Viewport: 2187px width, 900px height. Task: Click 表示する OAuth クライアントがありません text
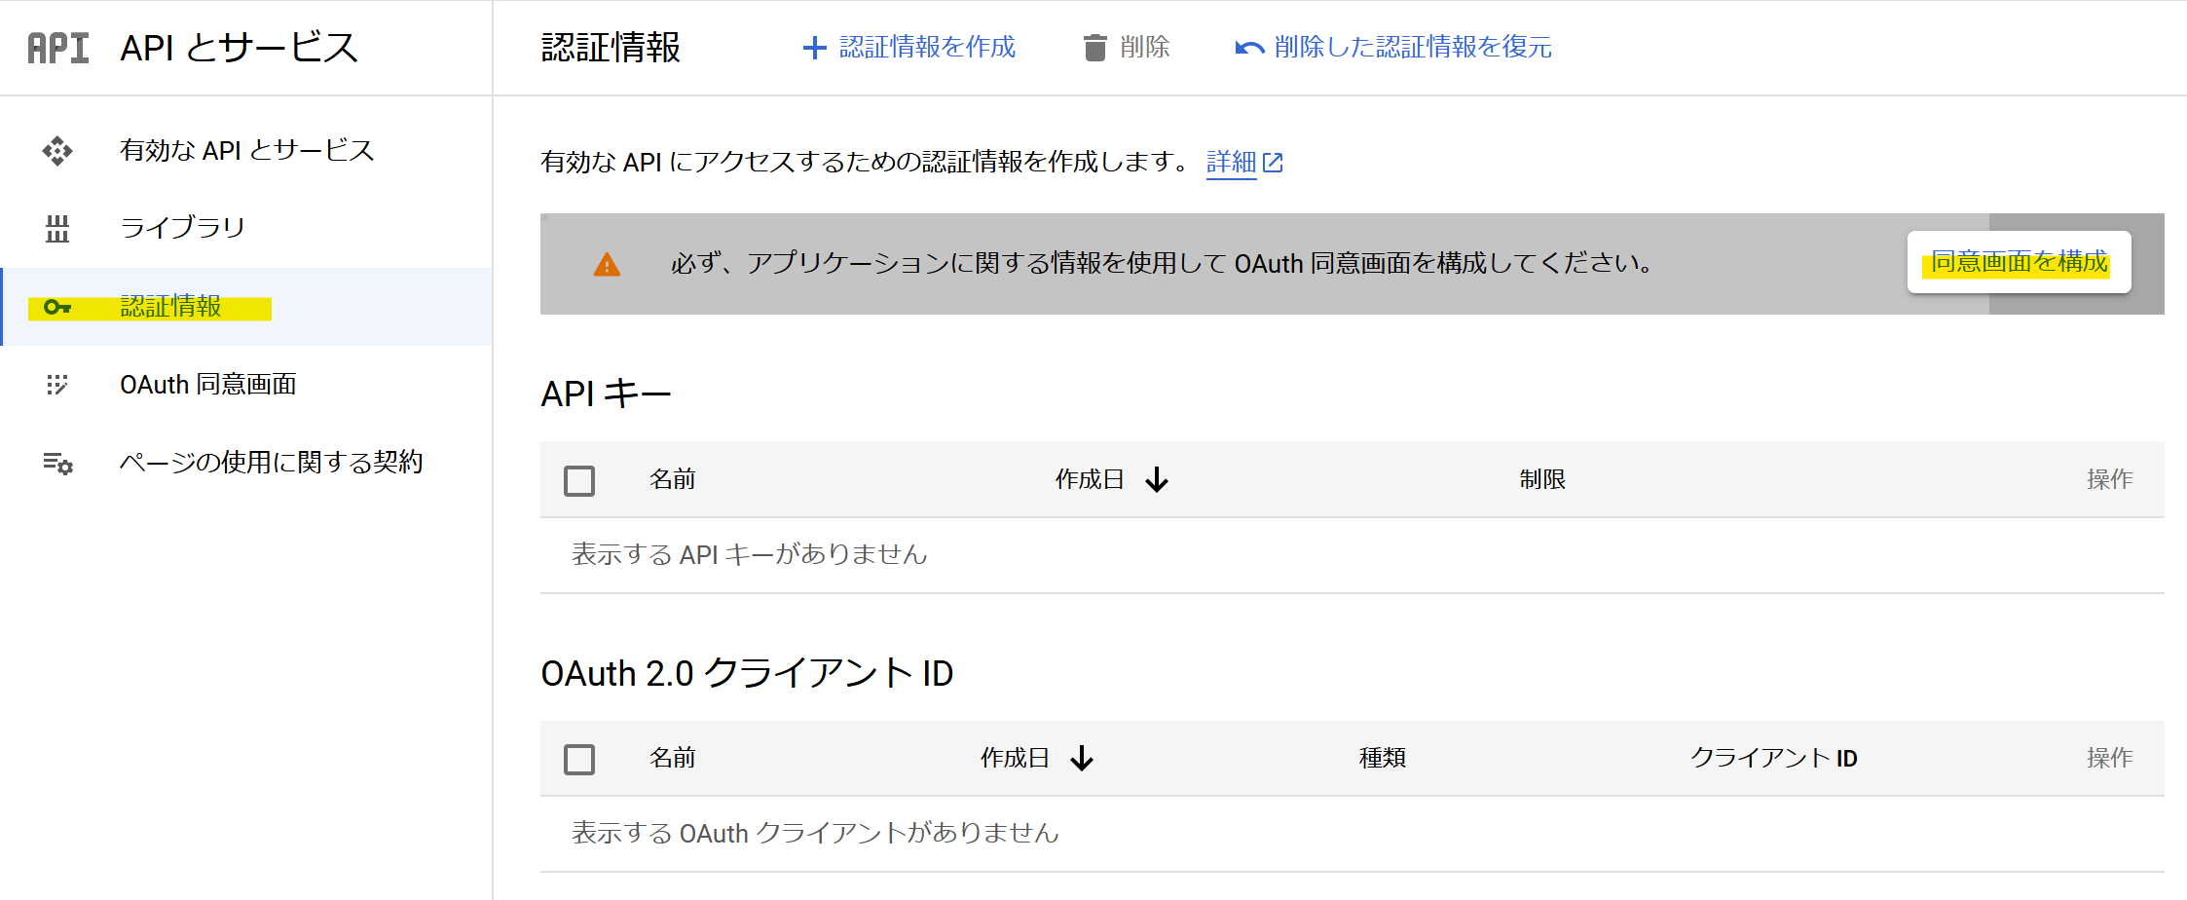815,834
